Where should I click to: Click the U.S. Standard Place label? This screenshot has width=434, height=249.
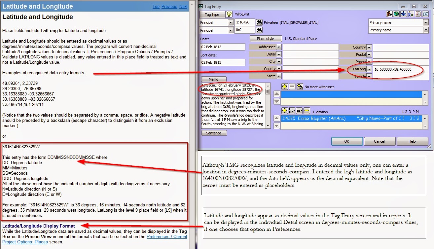click(301, 39)
